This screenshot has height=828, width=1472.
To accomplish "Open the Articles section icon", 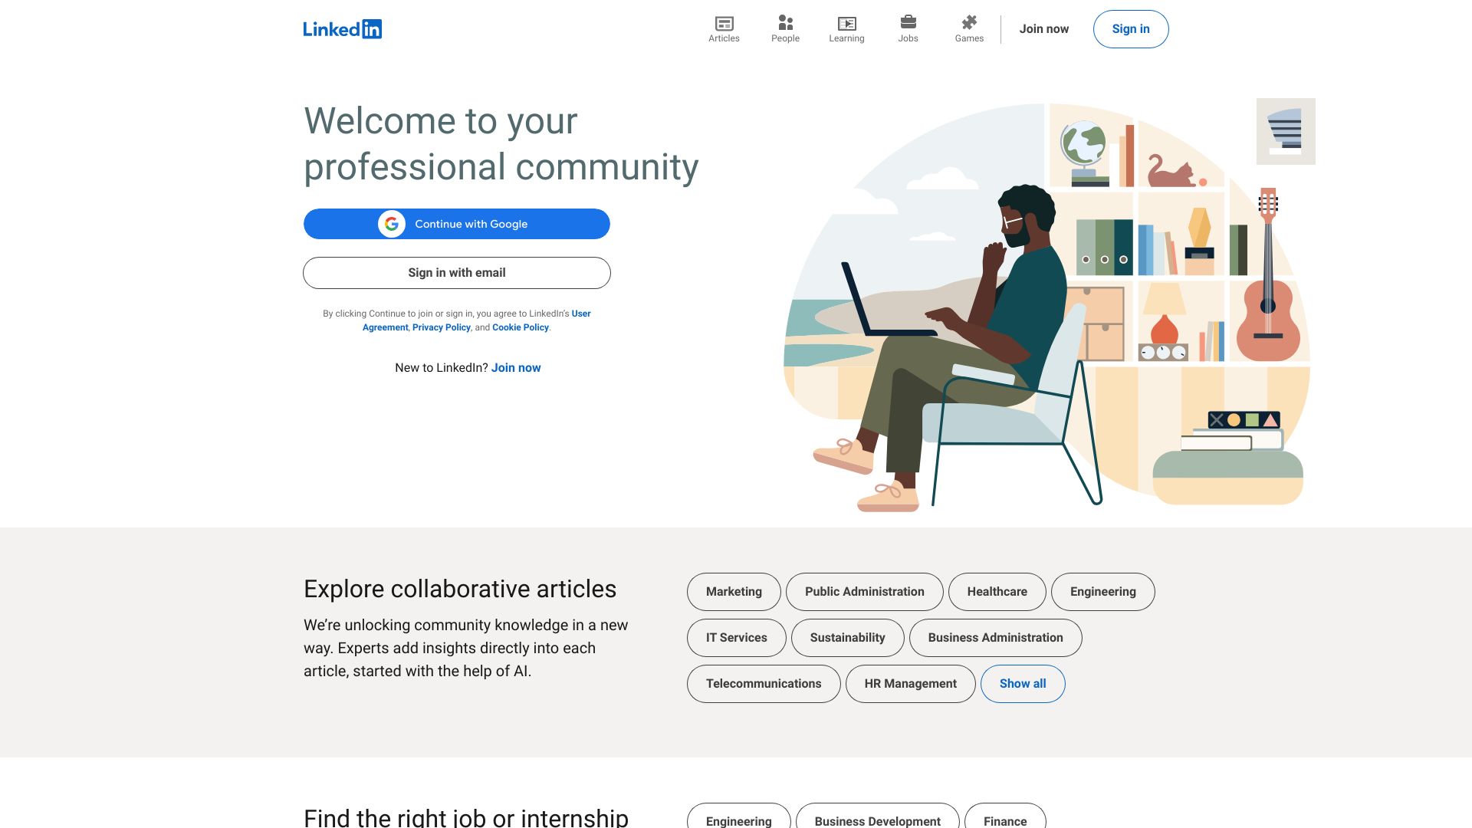I will (723, 22).
